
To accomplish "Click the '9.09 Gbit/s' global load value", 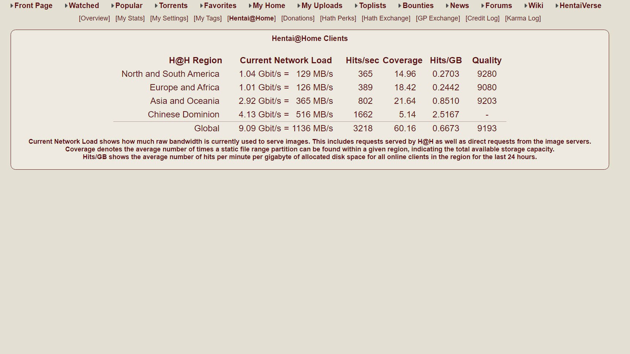I will tap(260, 128).
